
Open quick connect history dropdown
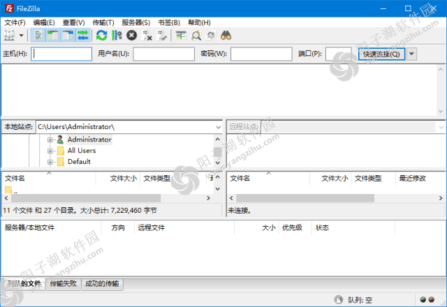[x=411, y=54]
